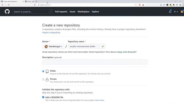The width and height of the screenshot is (184, 104).
Task: Open the Owner leandrocgsi dropdown
Action: pyautogui.click(x=53, y=47)
